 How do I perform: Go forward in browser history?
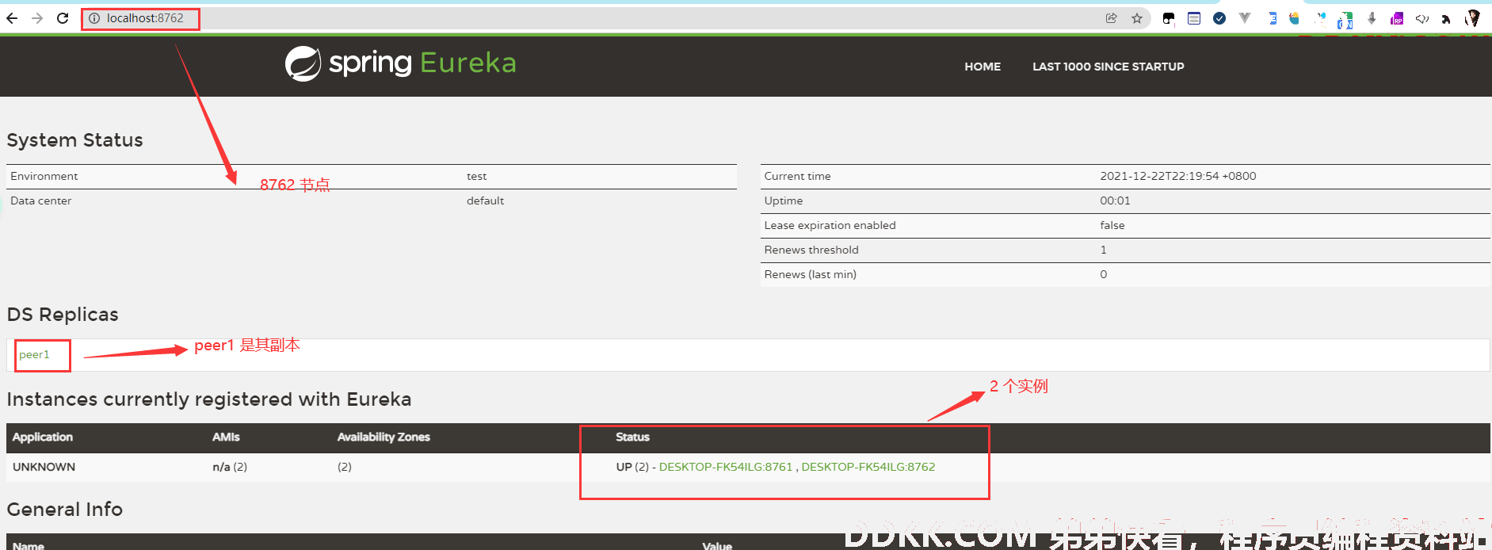[37, 18]
